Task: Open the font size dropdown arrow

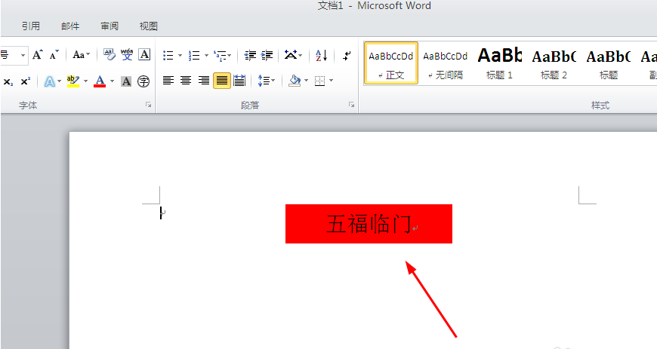Action: (23, 55)
